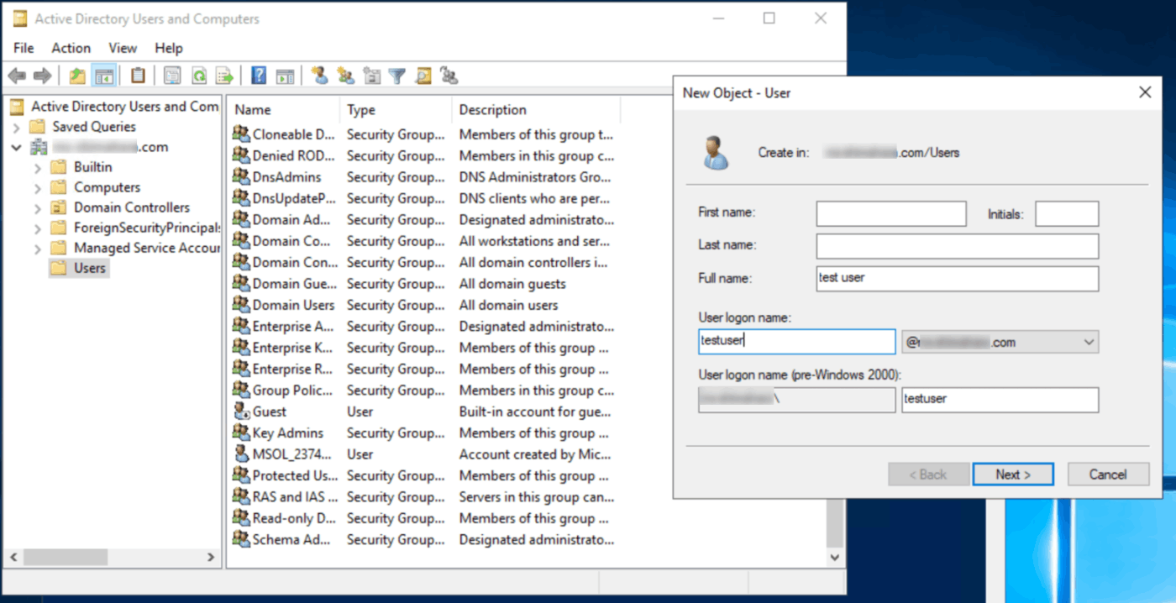Image resolution: width=1176 pixels, height=603 pixels.
Task: Toggle the Show/Hide Action Pane icon
Action: tap(286, 76)
